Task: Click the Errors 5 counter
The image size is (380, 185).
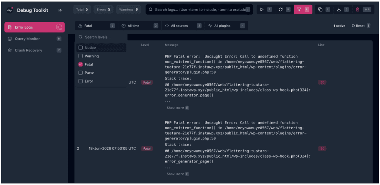Action: (x=103, y=9)
